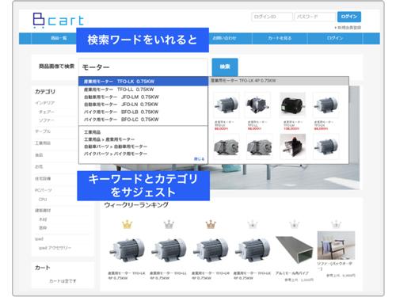The image size is (396, 297).
Task: Close the suggestion dropdown with 閉じる
Action: 200,159
